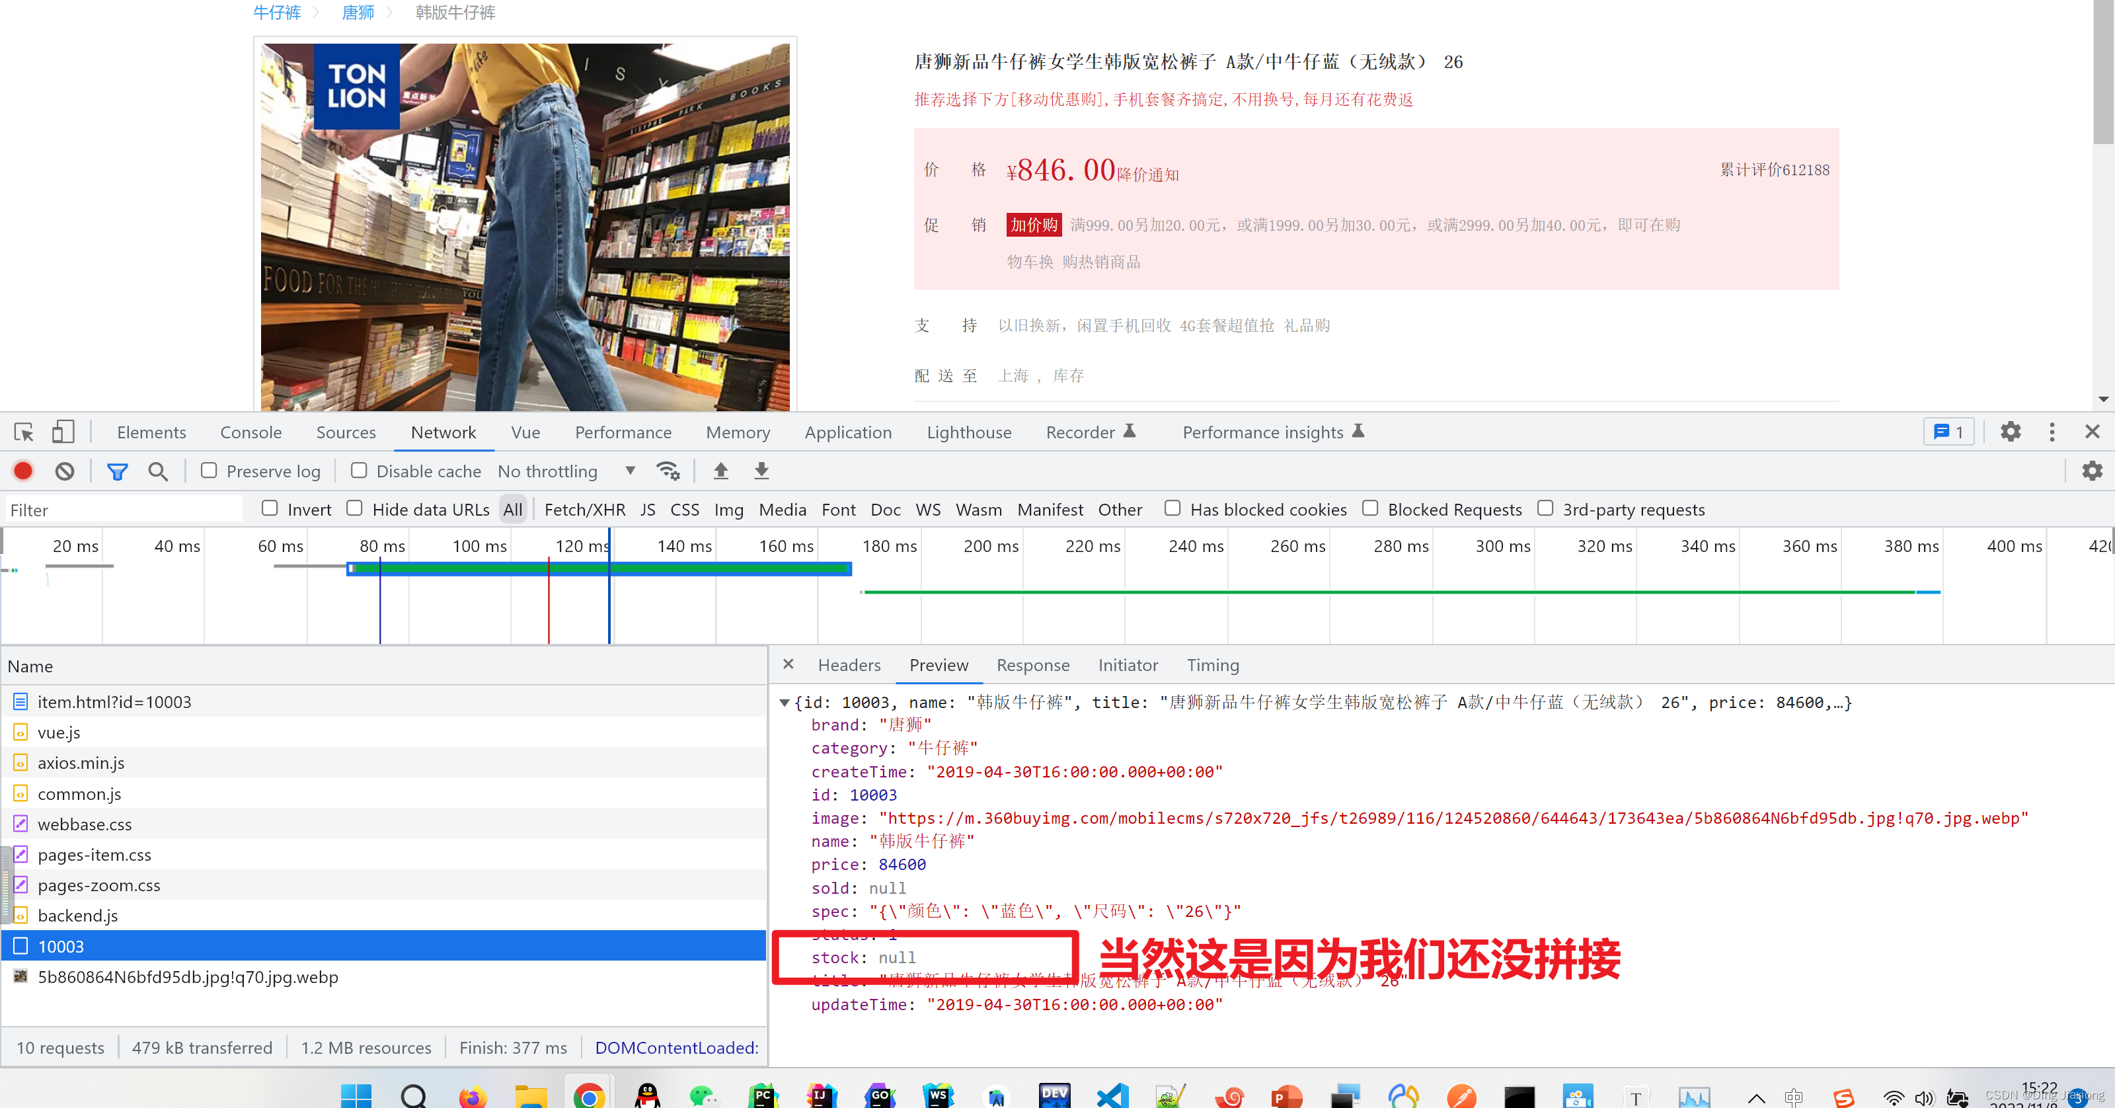Check Blocked Requests checkbox

1369,508
